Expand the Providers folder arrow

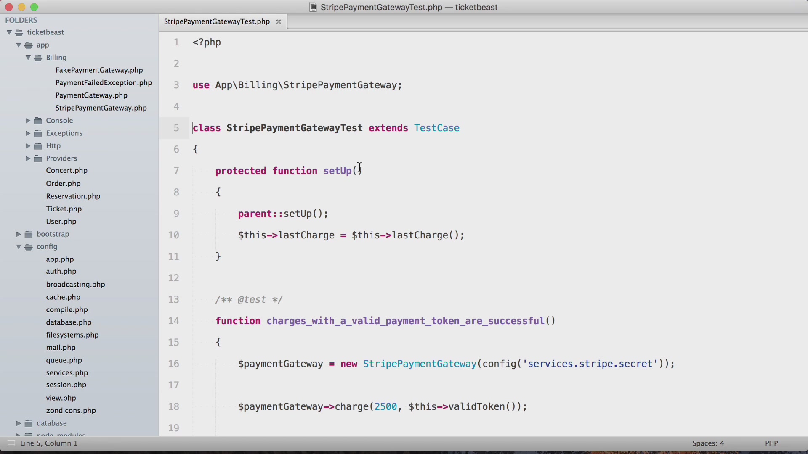point(28,158)
